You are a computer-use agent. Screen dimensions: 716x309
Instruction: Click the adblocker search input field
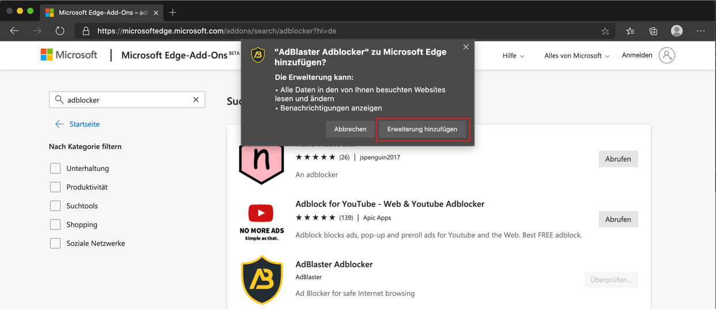pyautogui.click(x=127, y=100)
